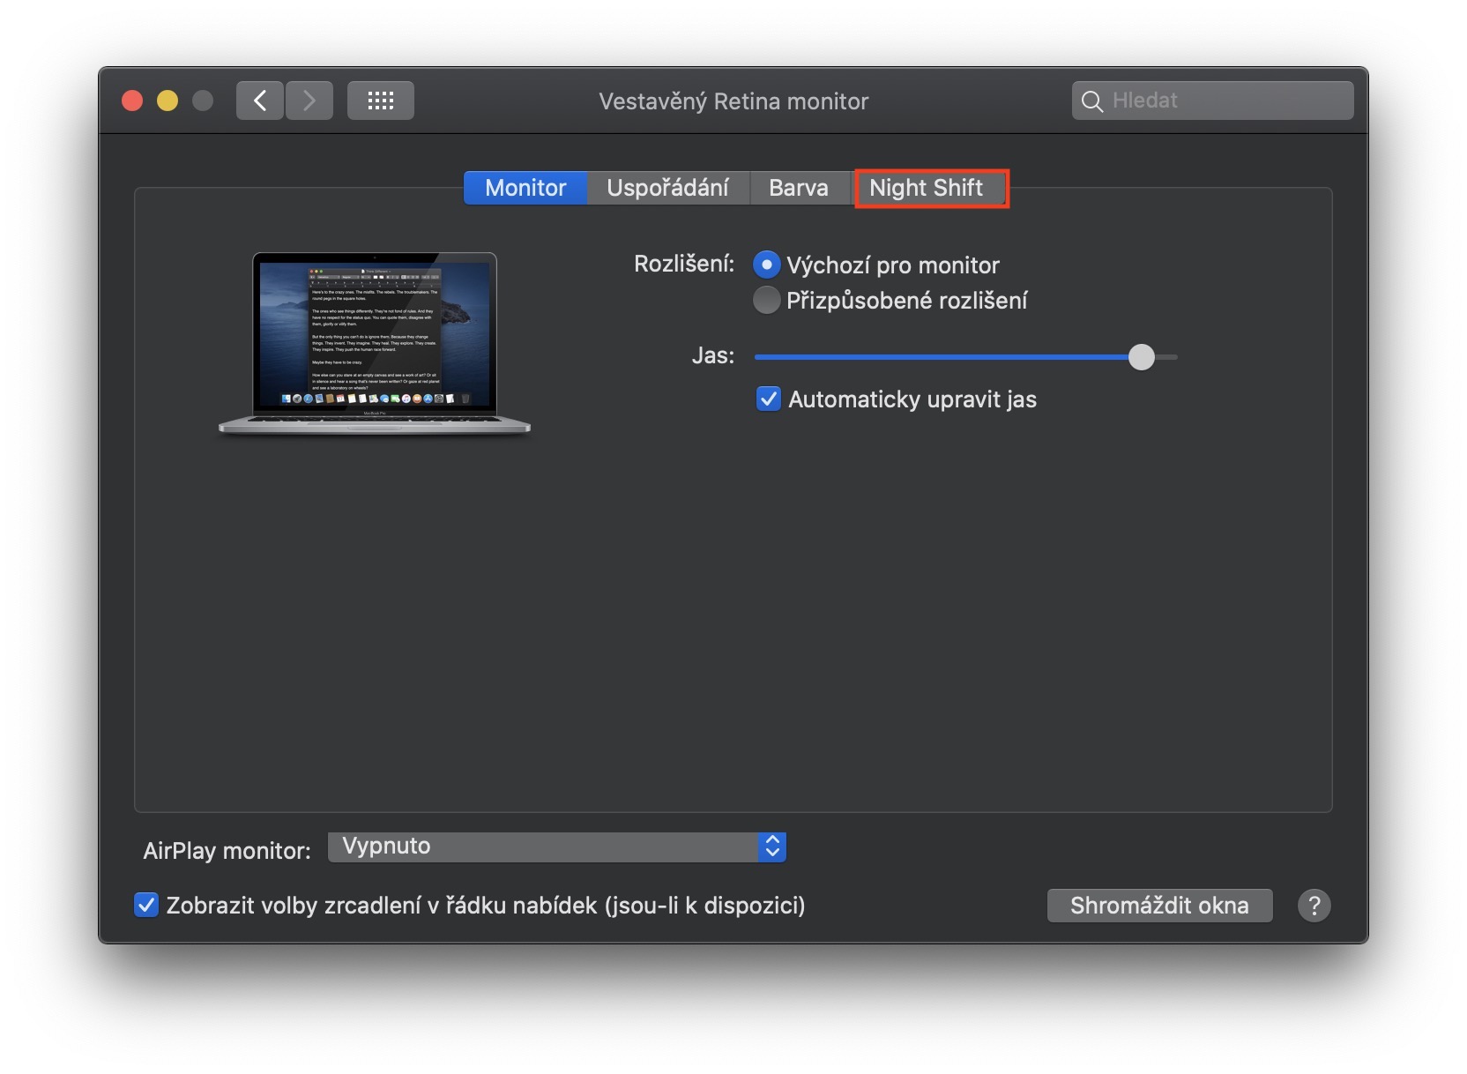Click the magnifying glass search icon

click(x=1091, y=101)
